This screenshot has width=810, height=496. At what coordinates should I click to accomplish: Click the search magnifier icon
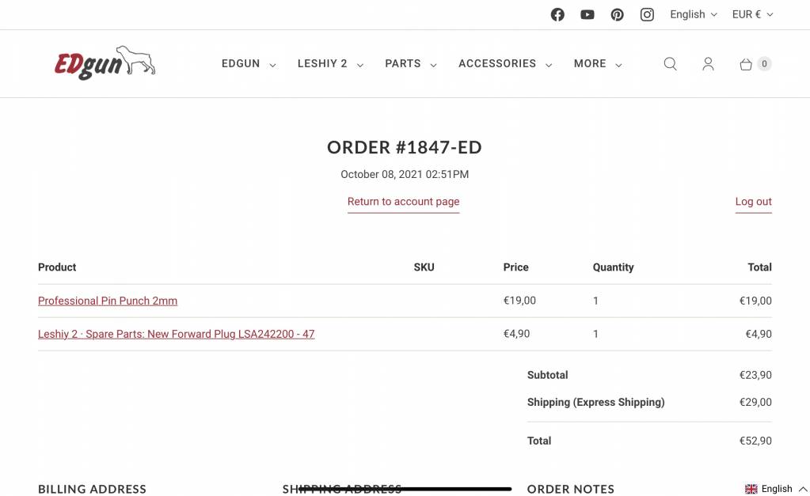pyautogui.click(x=670, y=63)
